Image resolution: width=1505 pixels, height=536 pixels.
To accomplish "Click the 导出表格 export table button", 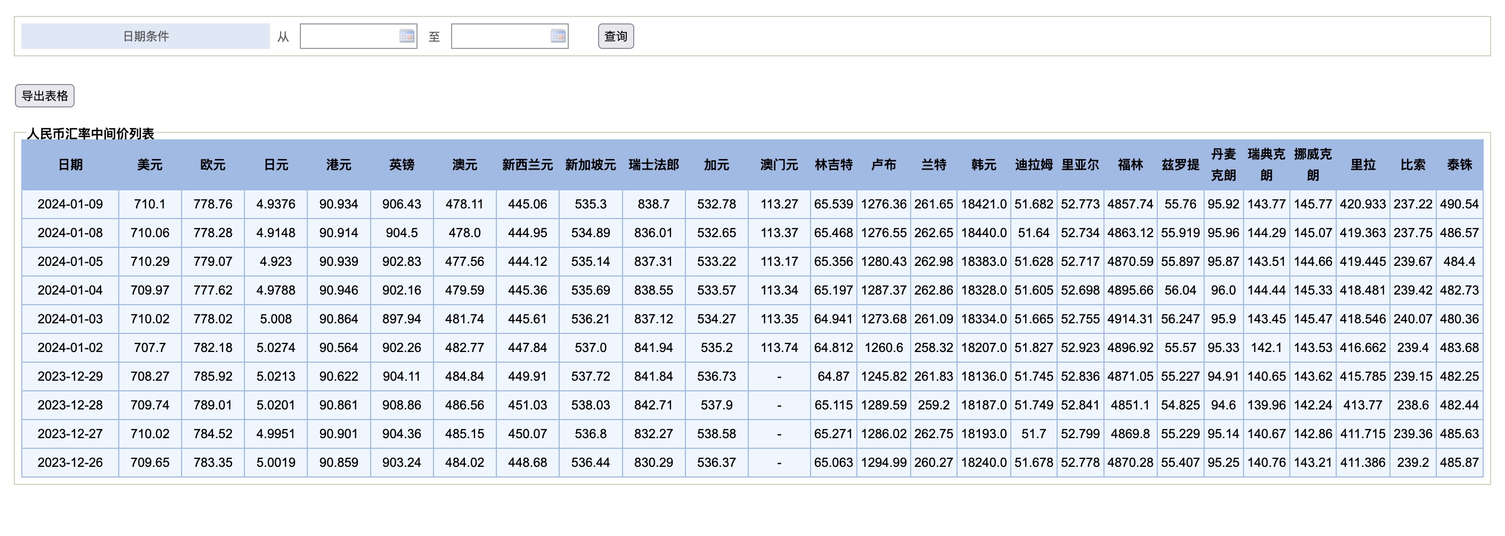I will click(45, 95).
